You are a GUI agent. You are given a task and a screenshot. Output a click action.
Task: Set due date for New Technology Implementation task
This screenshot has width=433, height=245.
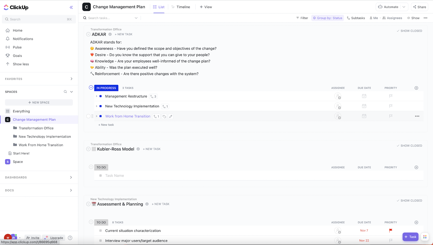coord(364,106)
